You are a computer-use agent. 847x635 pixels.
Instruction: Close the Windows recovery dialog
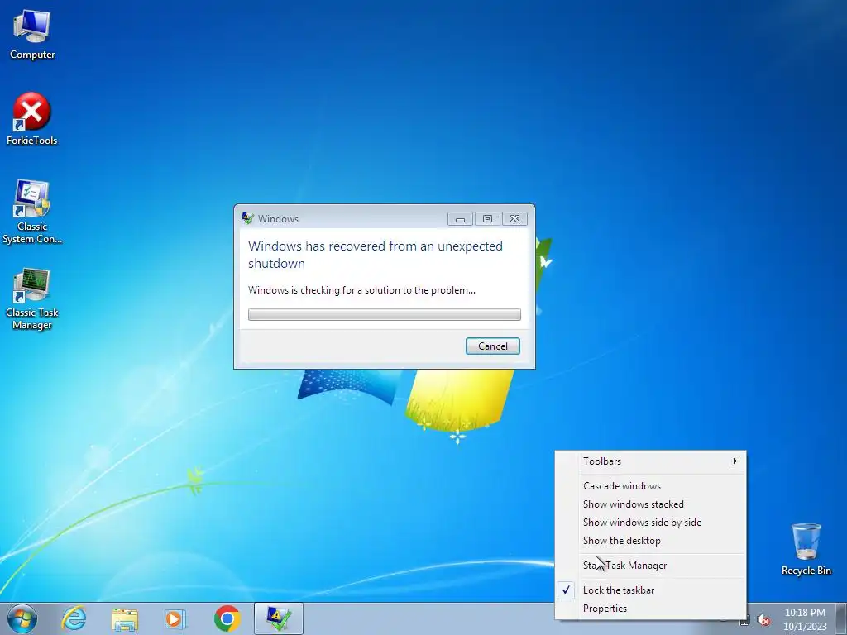514,218
